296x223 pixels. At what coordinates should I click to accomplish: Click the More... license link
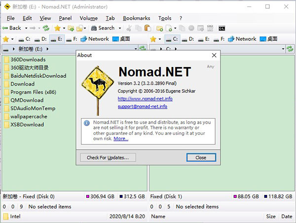(x=121, y=139)
